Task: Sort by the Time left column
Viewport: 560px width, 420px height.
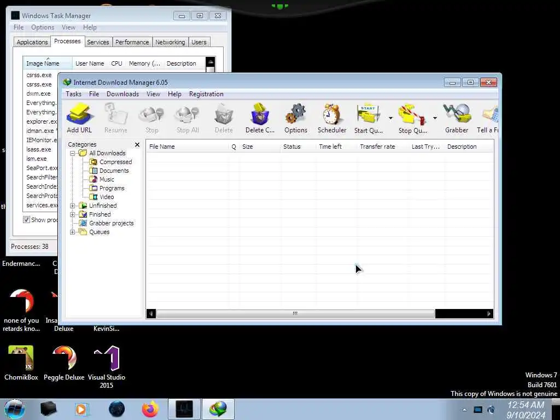Action: tap(336, 147)
